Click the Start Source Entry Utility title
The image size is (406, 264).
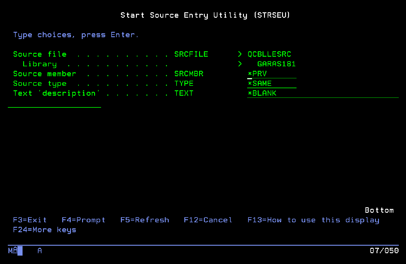[x=205, y=15]
